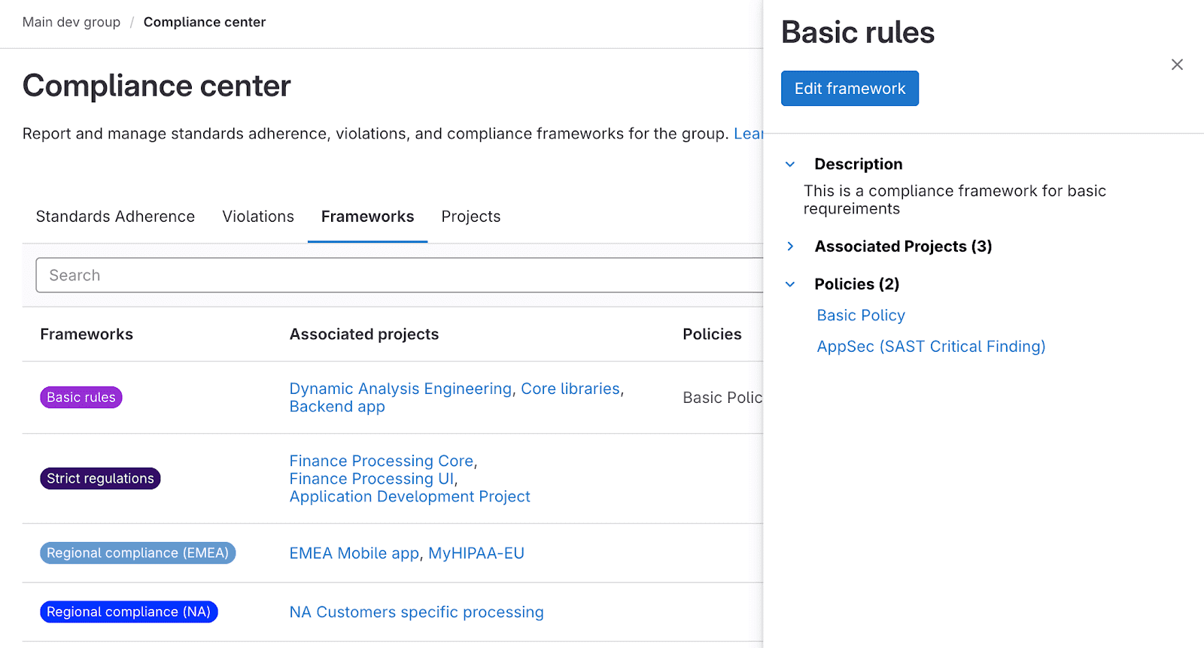Screen dimensions: 1204x648
Task: Collapse the Policies section chevron
Action: pyautogui.click(x=790, y=284)
